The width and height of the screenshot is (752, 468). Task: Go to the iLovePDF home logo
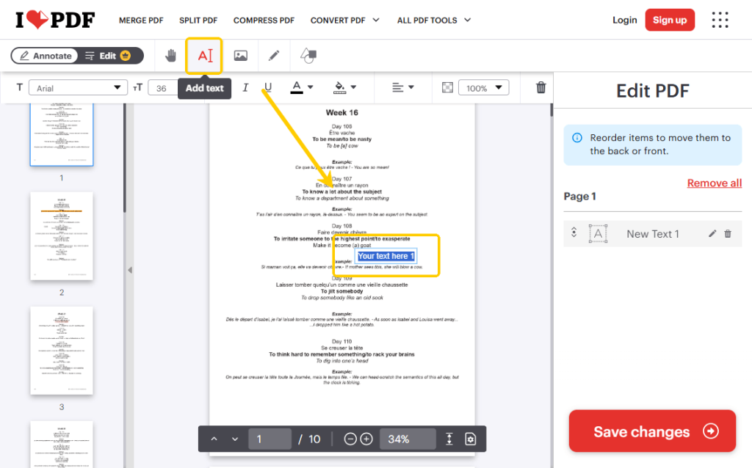(55, 20)
